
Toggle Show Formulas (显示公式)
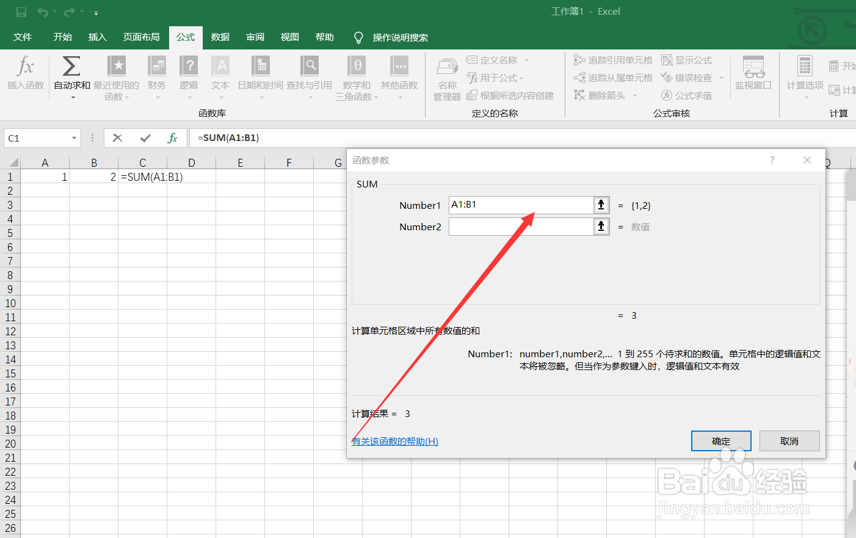point(689,60)
